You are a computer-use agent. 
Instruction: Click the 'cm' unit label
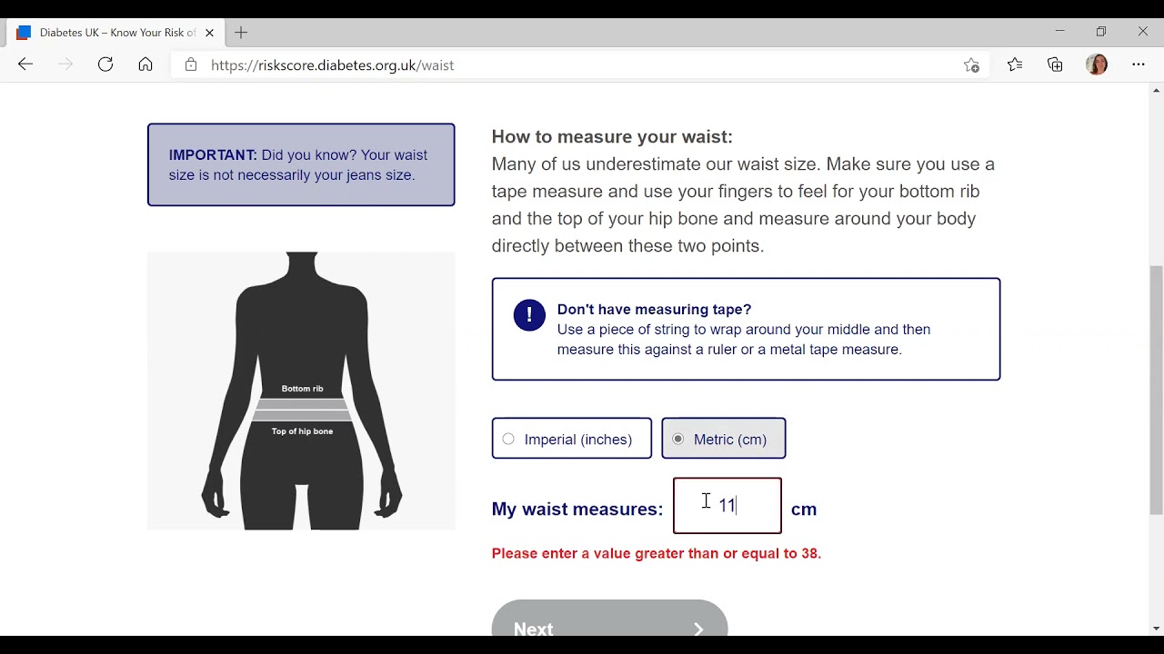pyautogui.click(x=804, y=510)
